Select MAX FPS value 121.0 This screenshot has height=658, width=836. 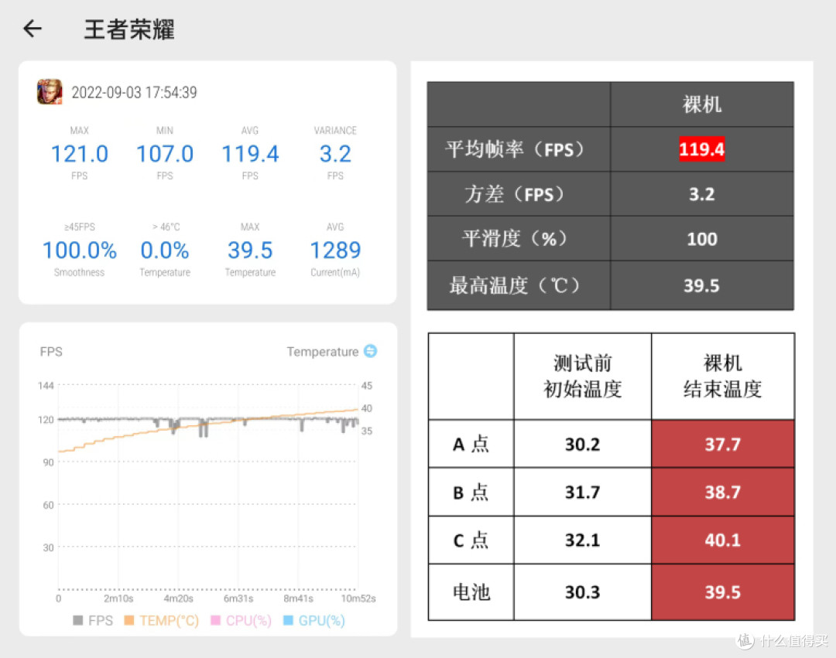click(80, 155)
